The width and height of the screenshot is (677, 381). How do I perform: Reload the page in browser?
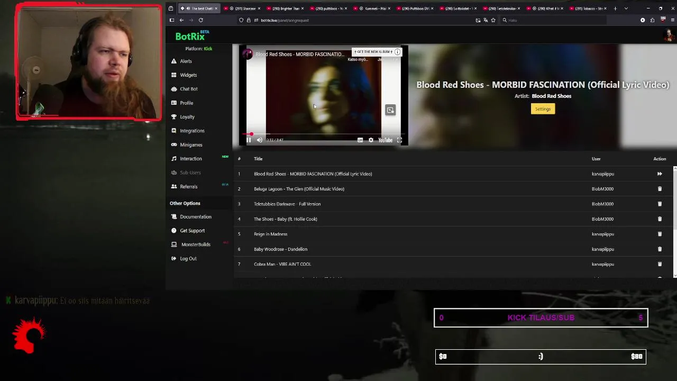click(x=200, y=20)
